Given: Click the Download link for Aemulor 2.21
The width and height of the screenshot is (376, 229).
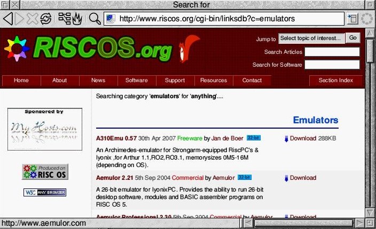Looking at the screenshot, I should (303, 178).
